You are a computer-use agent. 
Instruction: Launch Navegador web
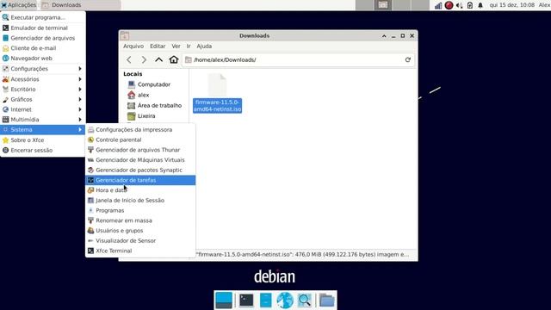pos(42,59)
